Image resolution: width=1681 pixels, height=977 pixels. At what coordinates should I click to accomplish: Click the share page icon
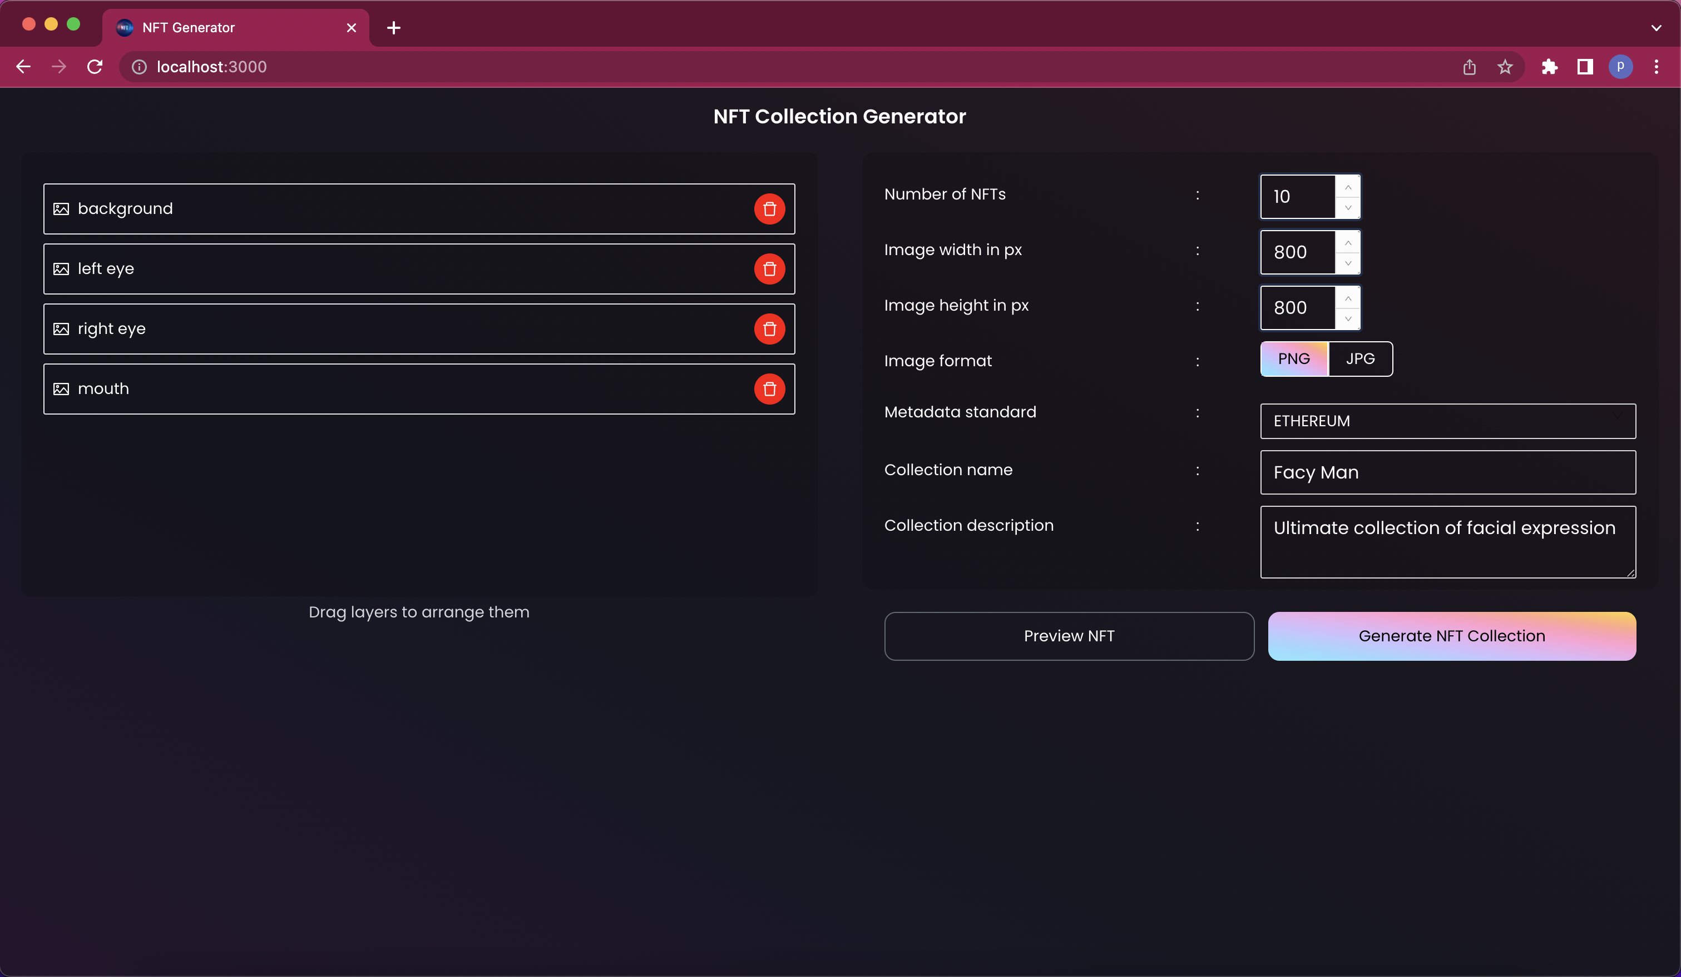1470,67
